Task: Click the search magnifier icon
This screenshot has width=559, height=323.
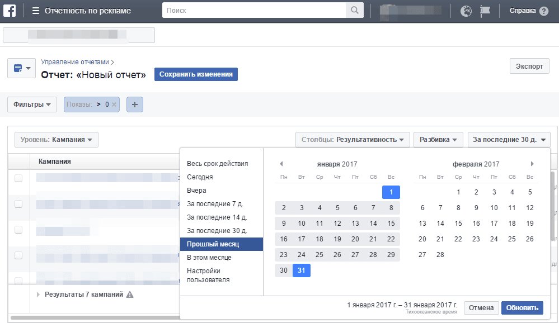Action: tap(354, 10)
